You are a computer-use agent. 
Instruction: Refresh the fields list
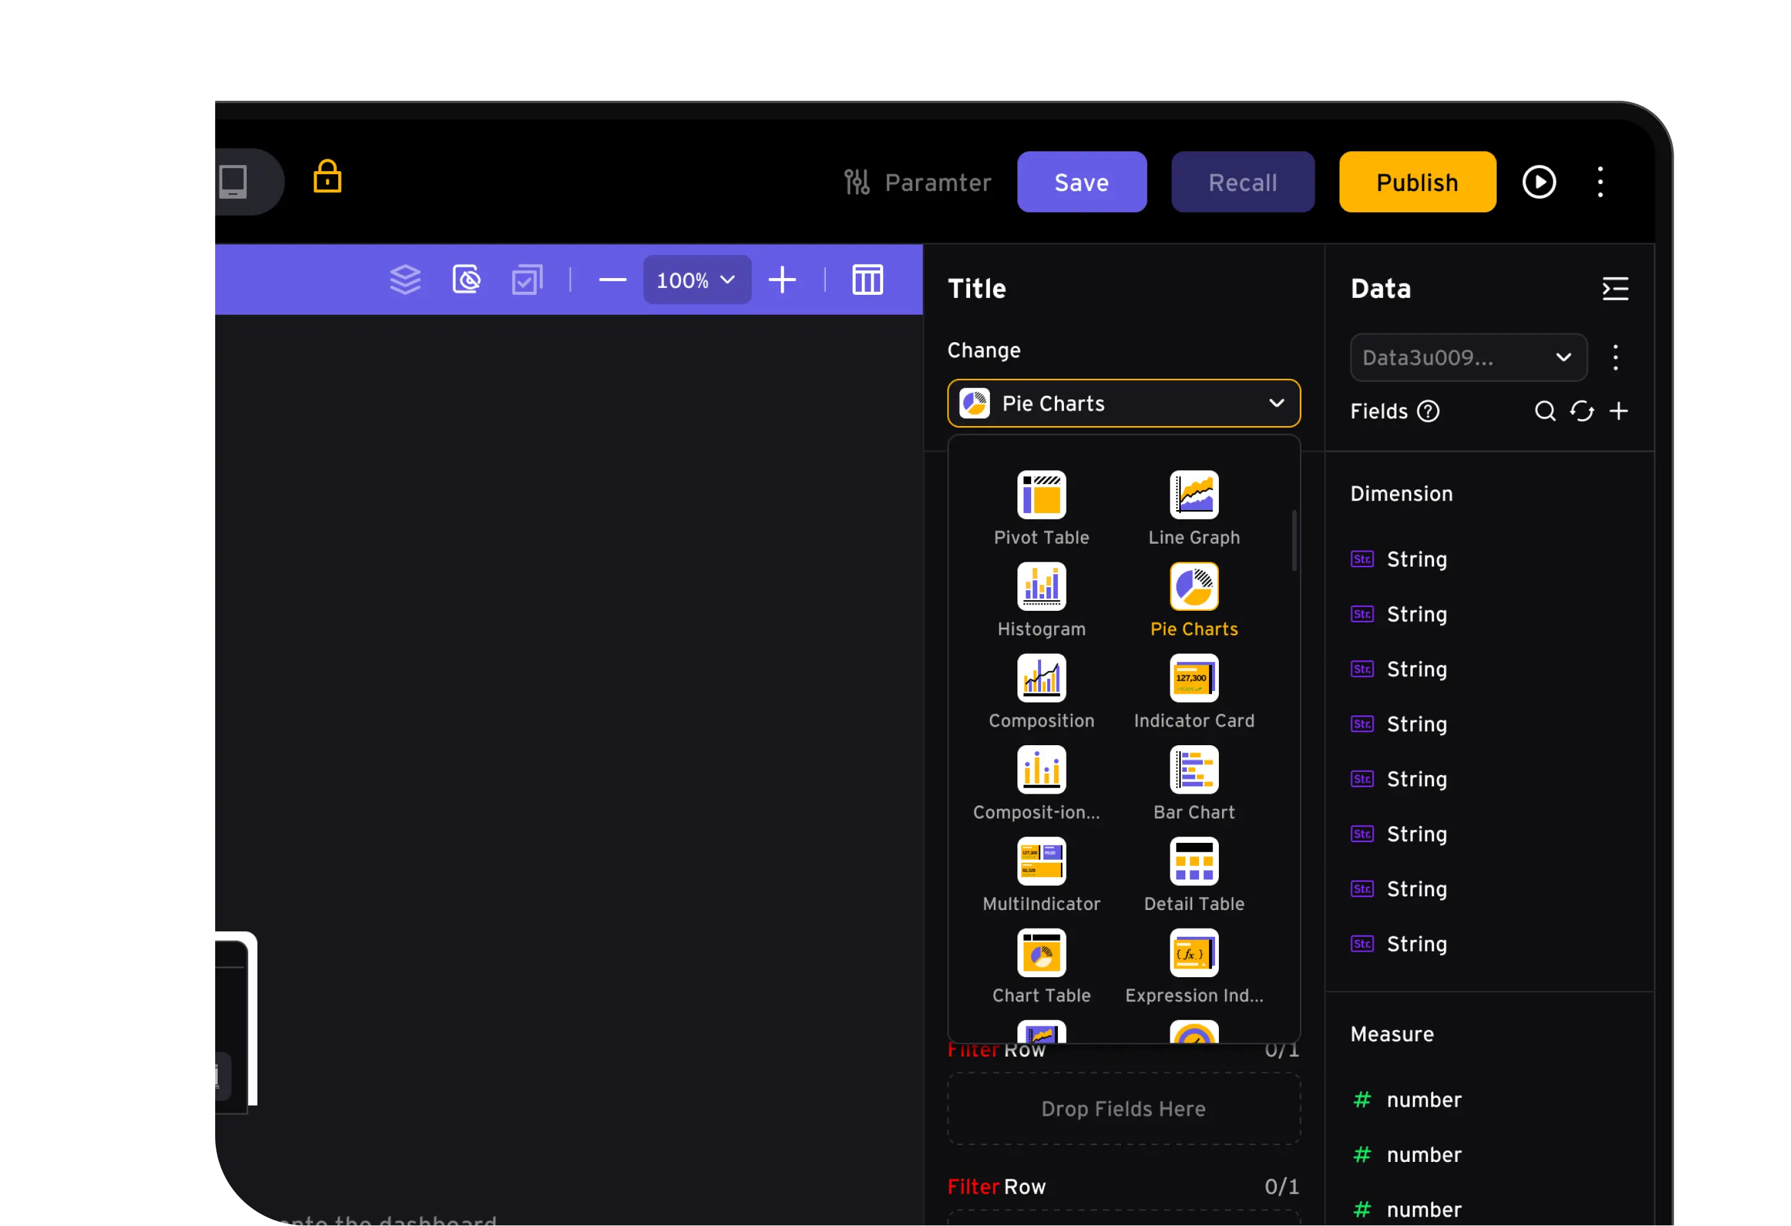(x=1581, y=412)
